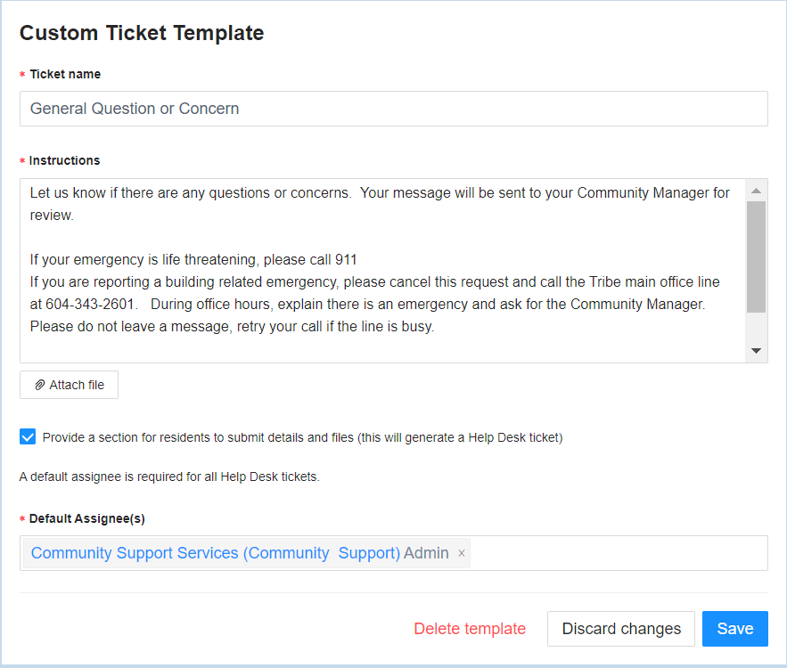The height and width of the screenshot is (668, 787).
Task: Click the Delete template link
Action: pyautogui.click(x=470, y=629)
